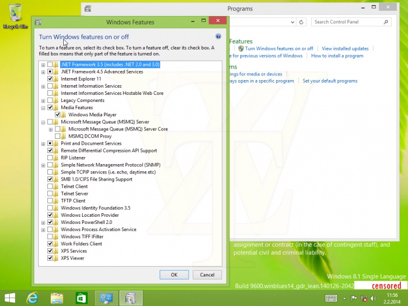Viewport: 408px width, 306px height.
Task: Click the Windows Features title bar icon
Action: 38,22
